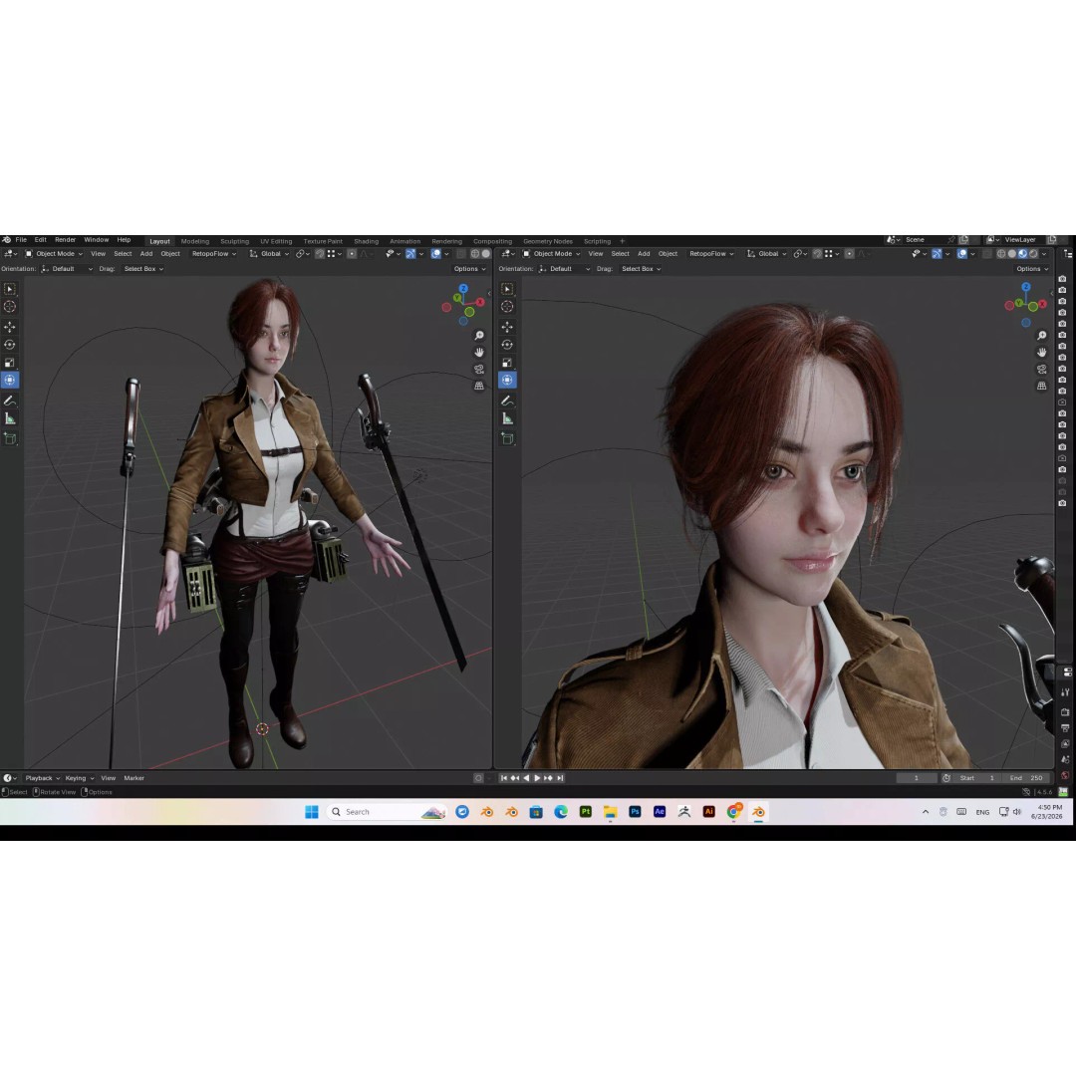This screenshot has height=1076, width=1076.
Task: Select the Annotate tool in left viewport toolbar
Action: click(10, 401)
